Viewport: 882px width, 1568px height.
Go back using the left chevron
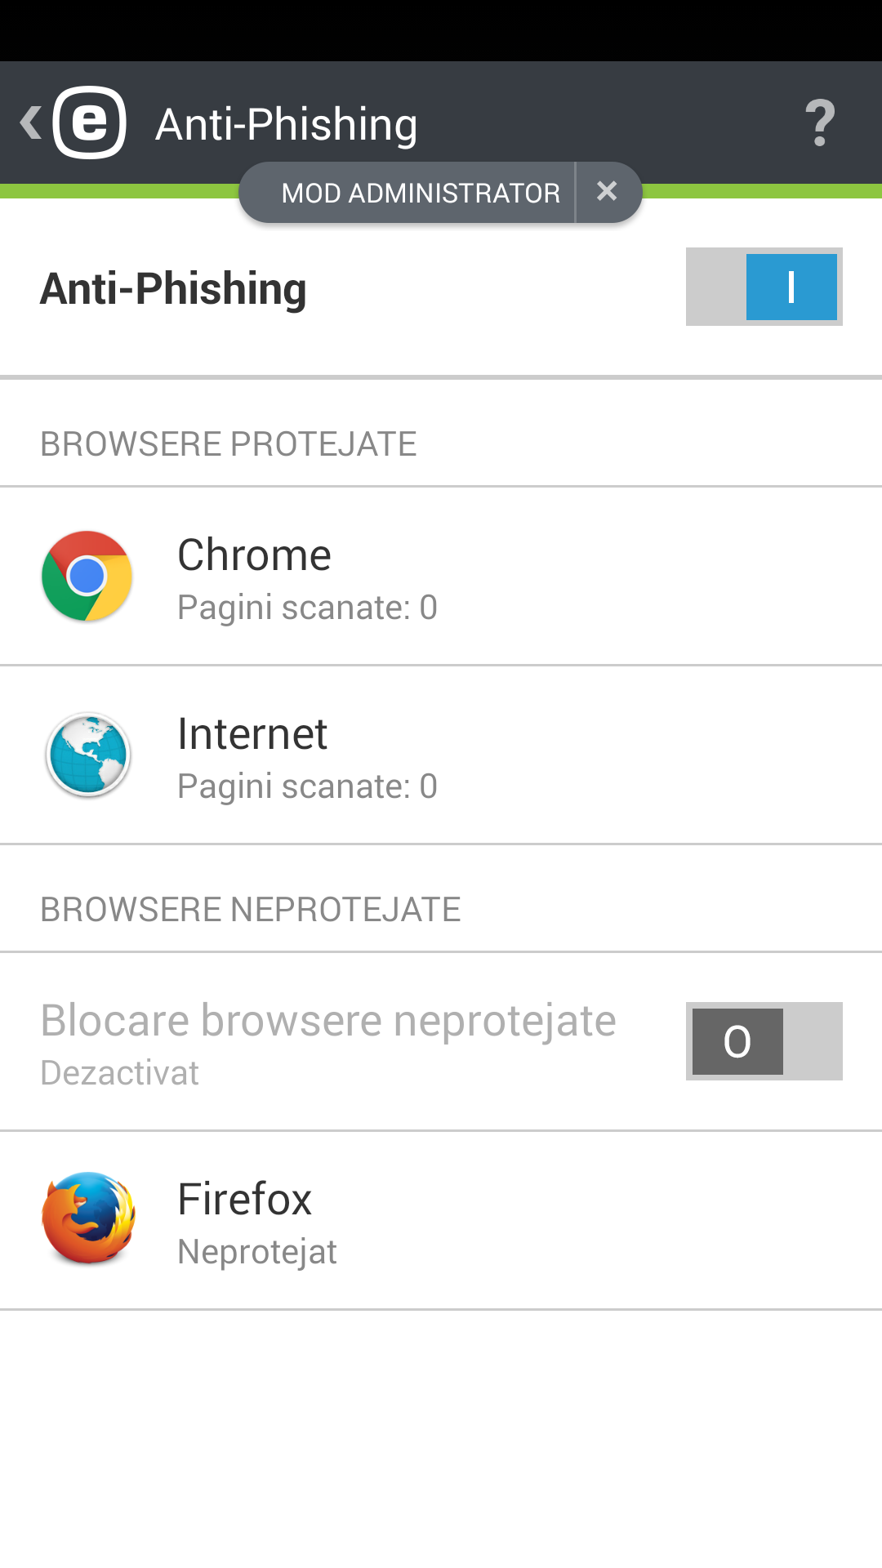tap(30, 122)
